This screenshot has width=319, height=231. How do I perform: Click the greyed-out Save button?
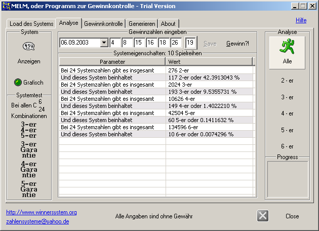[210, 44]
